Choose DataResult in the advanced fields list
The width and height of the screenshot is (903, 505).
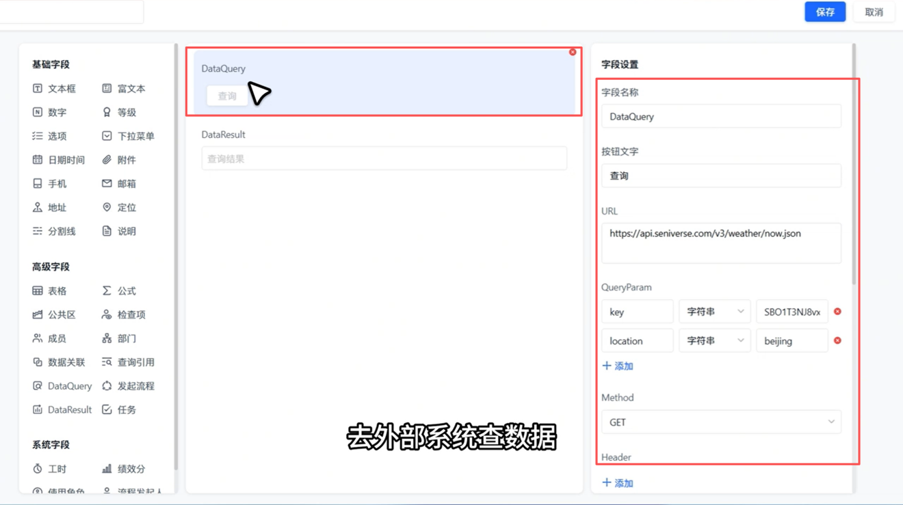tap(62, 410)
